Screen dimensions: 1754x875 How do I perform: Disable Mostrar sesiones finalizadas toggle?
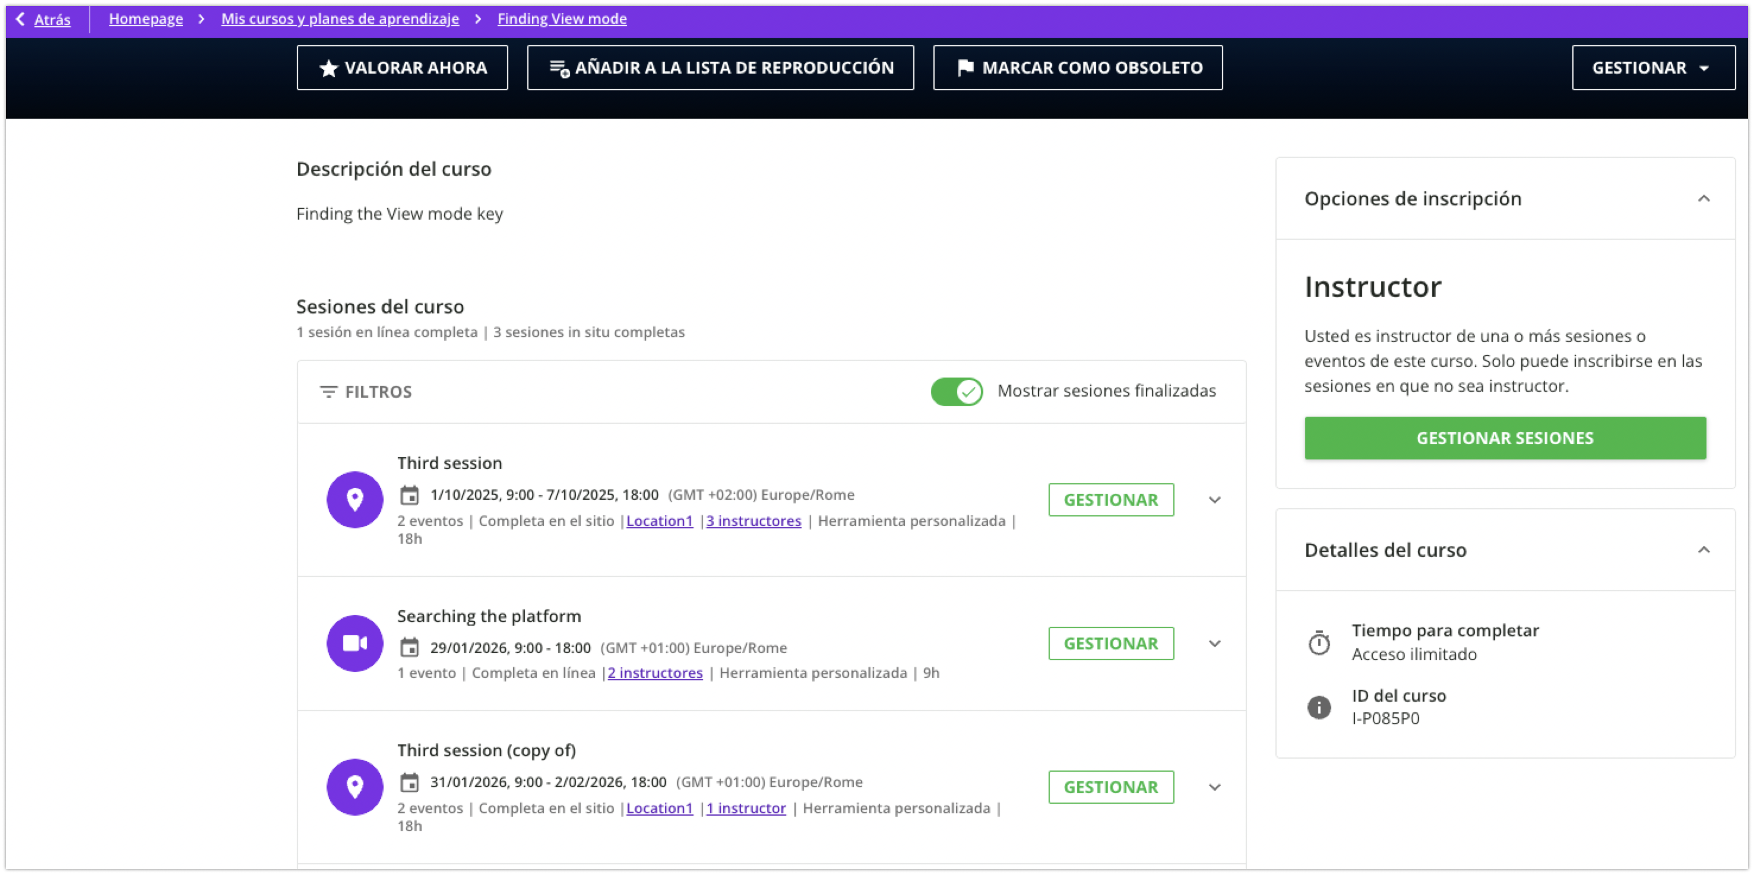(956, 392)
